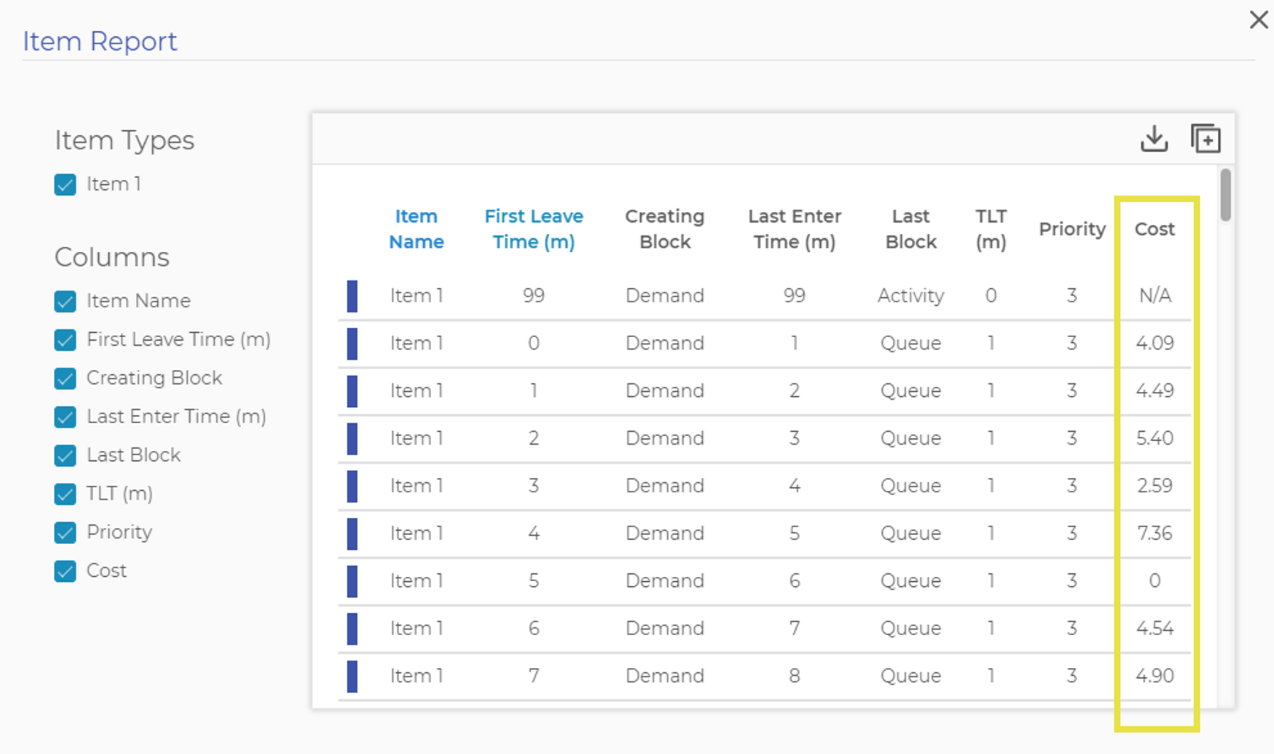Disable the First Leave Time (m) column
Screen dimensions: 1274x754
pos(65,340)
